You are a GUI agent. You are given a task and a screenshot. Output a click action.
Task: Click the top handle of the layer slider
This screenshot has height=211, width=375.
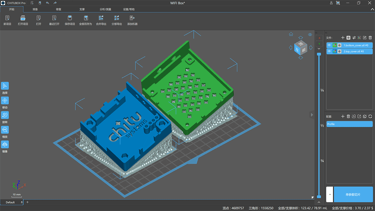[x=319, y=54]
